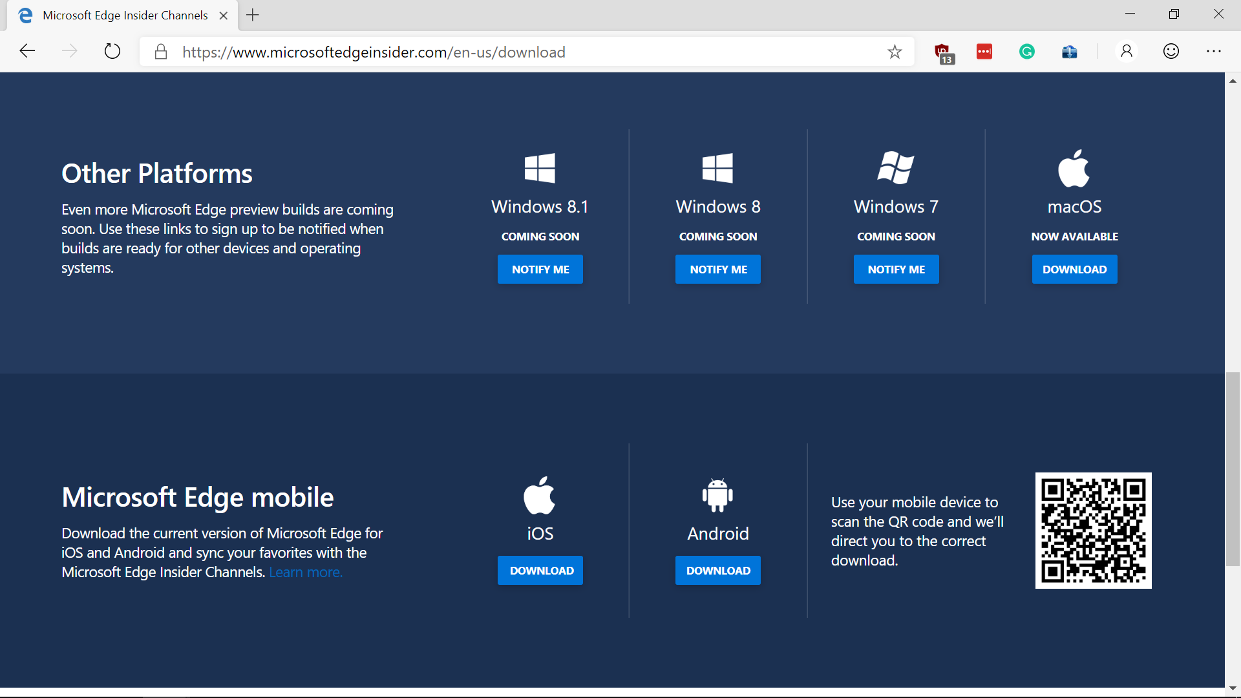Send feedback with the smiley icon

tap(1171, 51)
